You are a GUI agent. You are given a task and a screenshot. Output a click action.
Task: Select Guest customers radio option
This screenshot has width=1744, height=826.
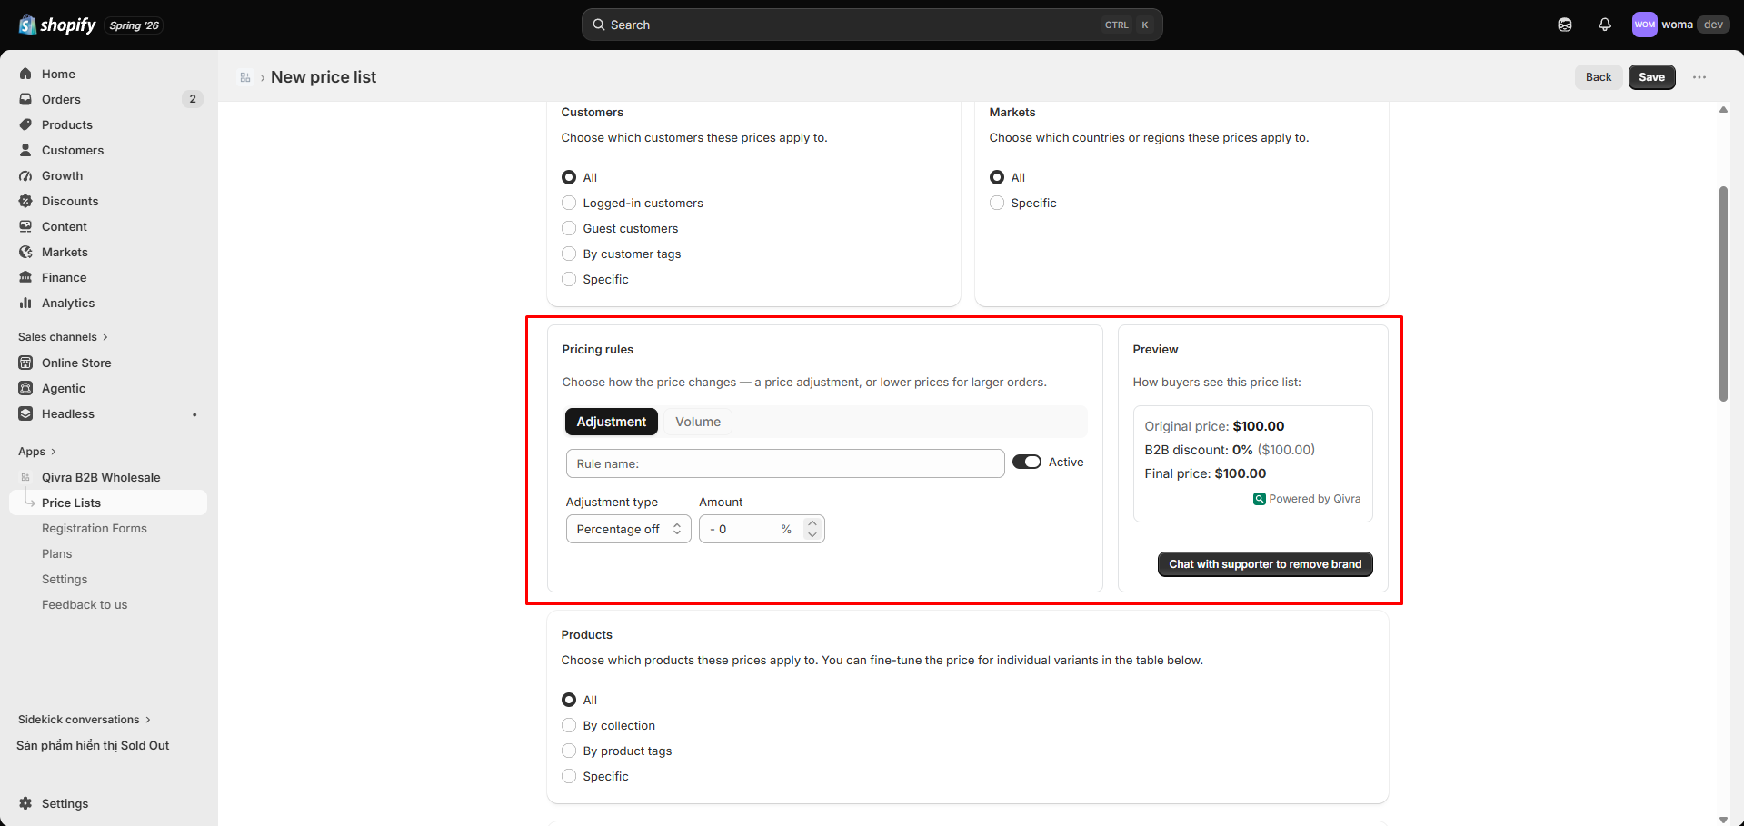[x=569, y=228]
